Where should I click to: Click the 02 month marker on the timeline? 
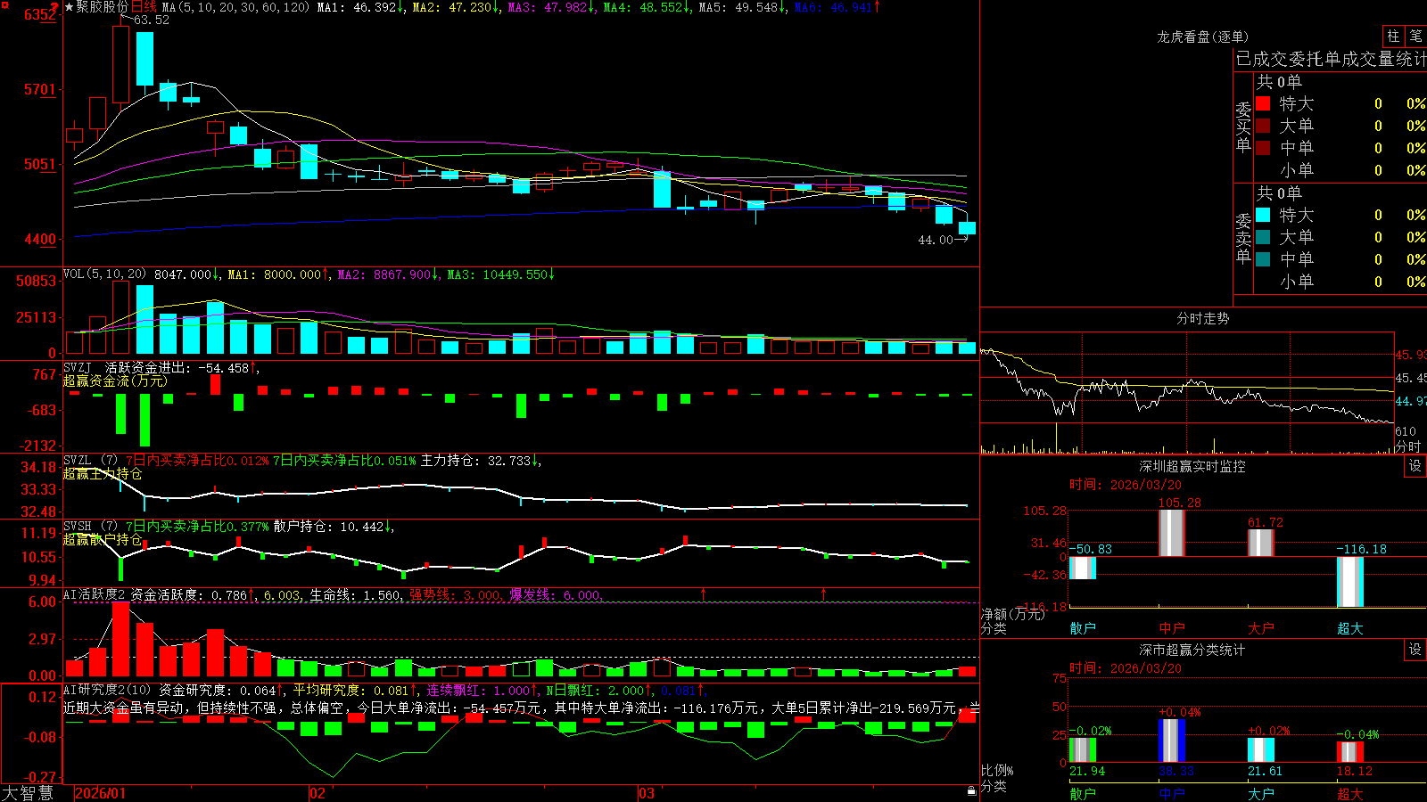[318, 793]
